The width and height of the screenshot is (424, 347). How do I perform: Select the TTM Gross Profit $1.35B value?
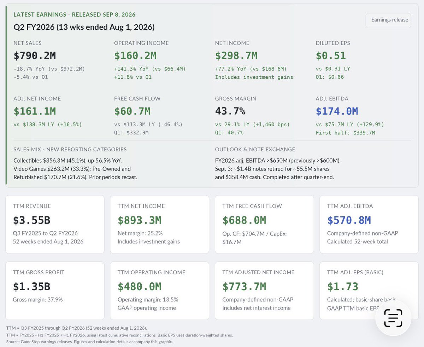point(32,286)
